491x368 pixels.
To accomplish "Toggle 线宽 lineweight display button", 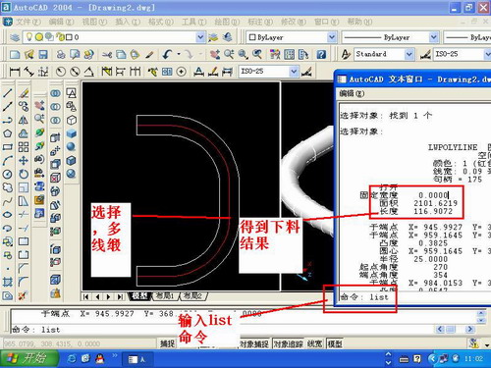I will (314, 343).
